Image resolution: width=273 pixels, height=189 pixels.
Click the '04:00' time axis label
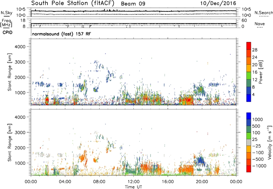coord(65,182)
